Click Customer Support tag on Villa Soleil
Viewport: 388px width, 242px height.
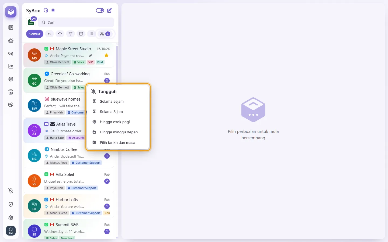82,188
